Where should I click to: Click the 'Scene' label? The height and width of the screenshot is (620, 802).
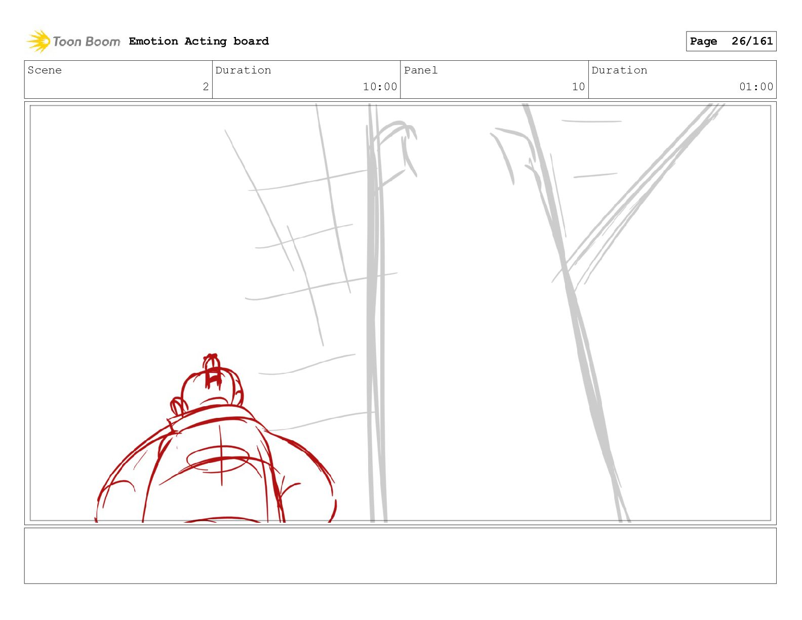45,70
